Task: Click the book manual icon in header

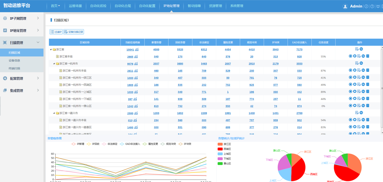Action: pyautogui.click(x=378, y=6)
